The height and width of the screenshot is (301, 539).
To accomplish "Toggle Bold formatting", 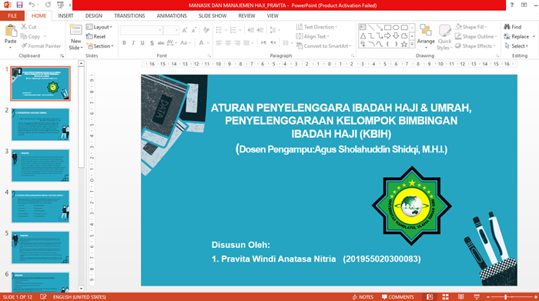I will 124,43.
